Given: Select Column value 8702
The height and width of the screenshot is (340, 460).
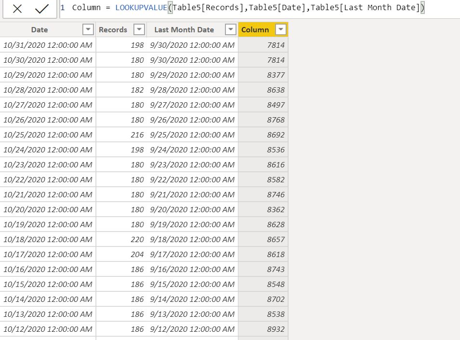Looking at the screenshot, I should pyautogui.click(x=263, y=299).
